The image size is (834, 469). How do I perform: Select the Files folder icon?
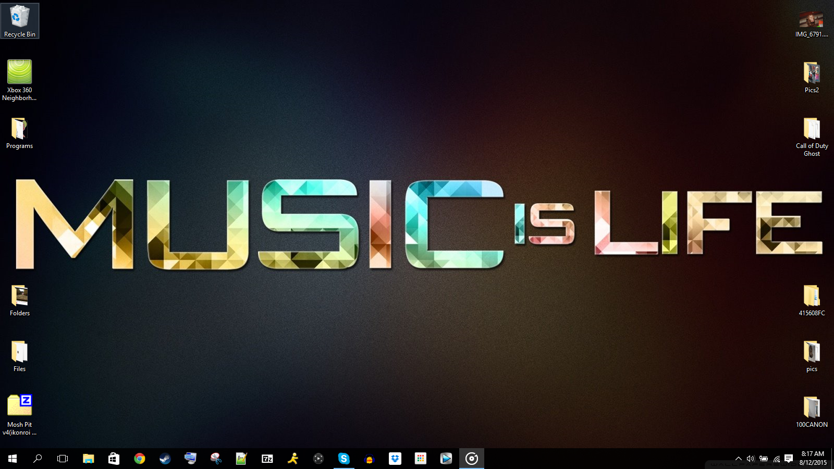20,356
